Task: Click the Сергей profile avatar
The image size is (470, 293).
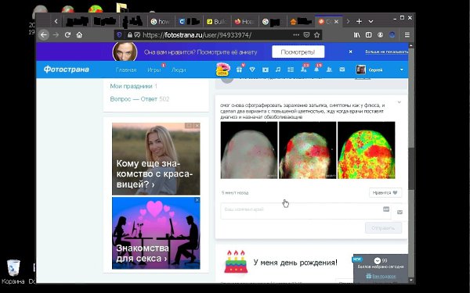Action: pyautogui.click(x=360, y=70)
